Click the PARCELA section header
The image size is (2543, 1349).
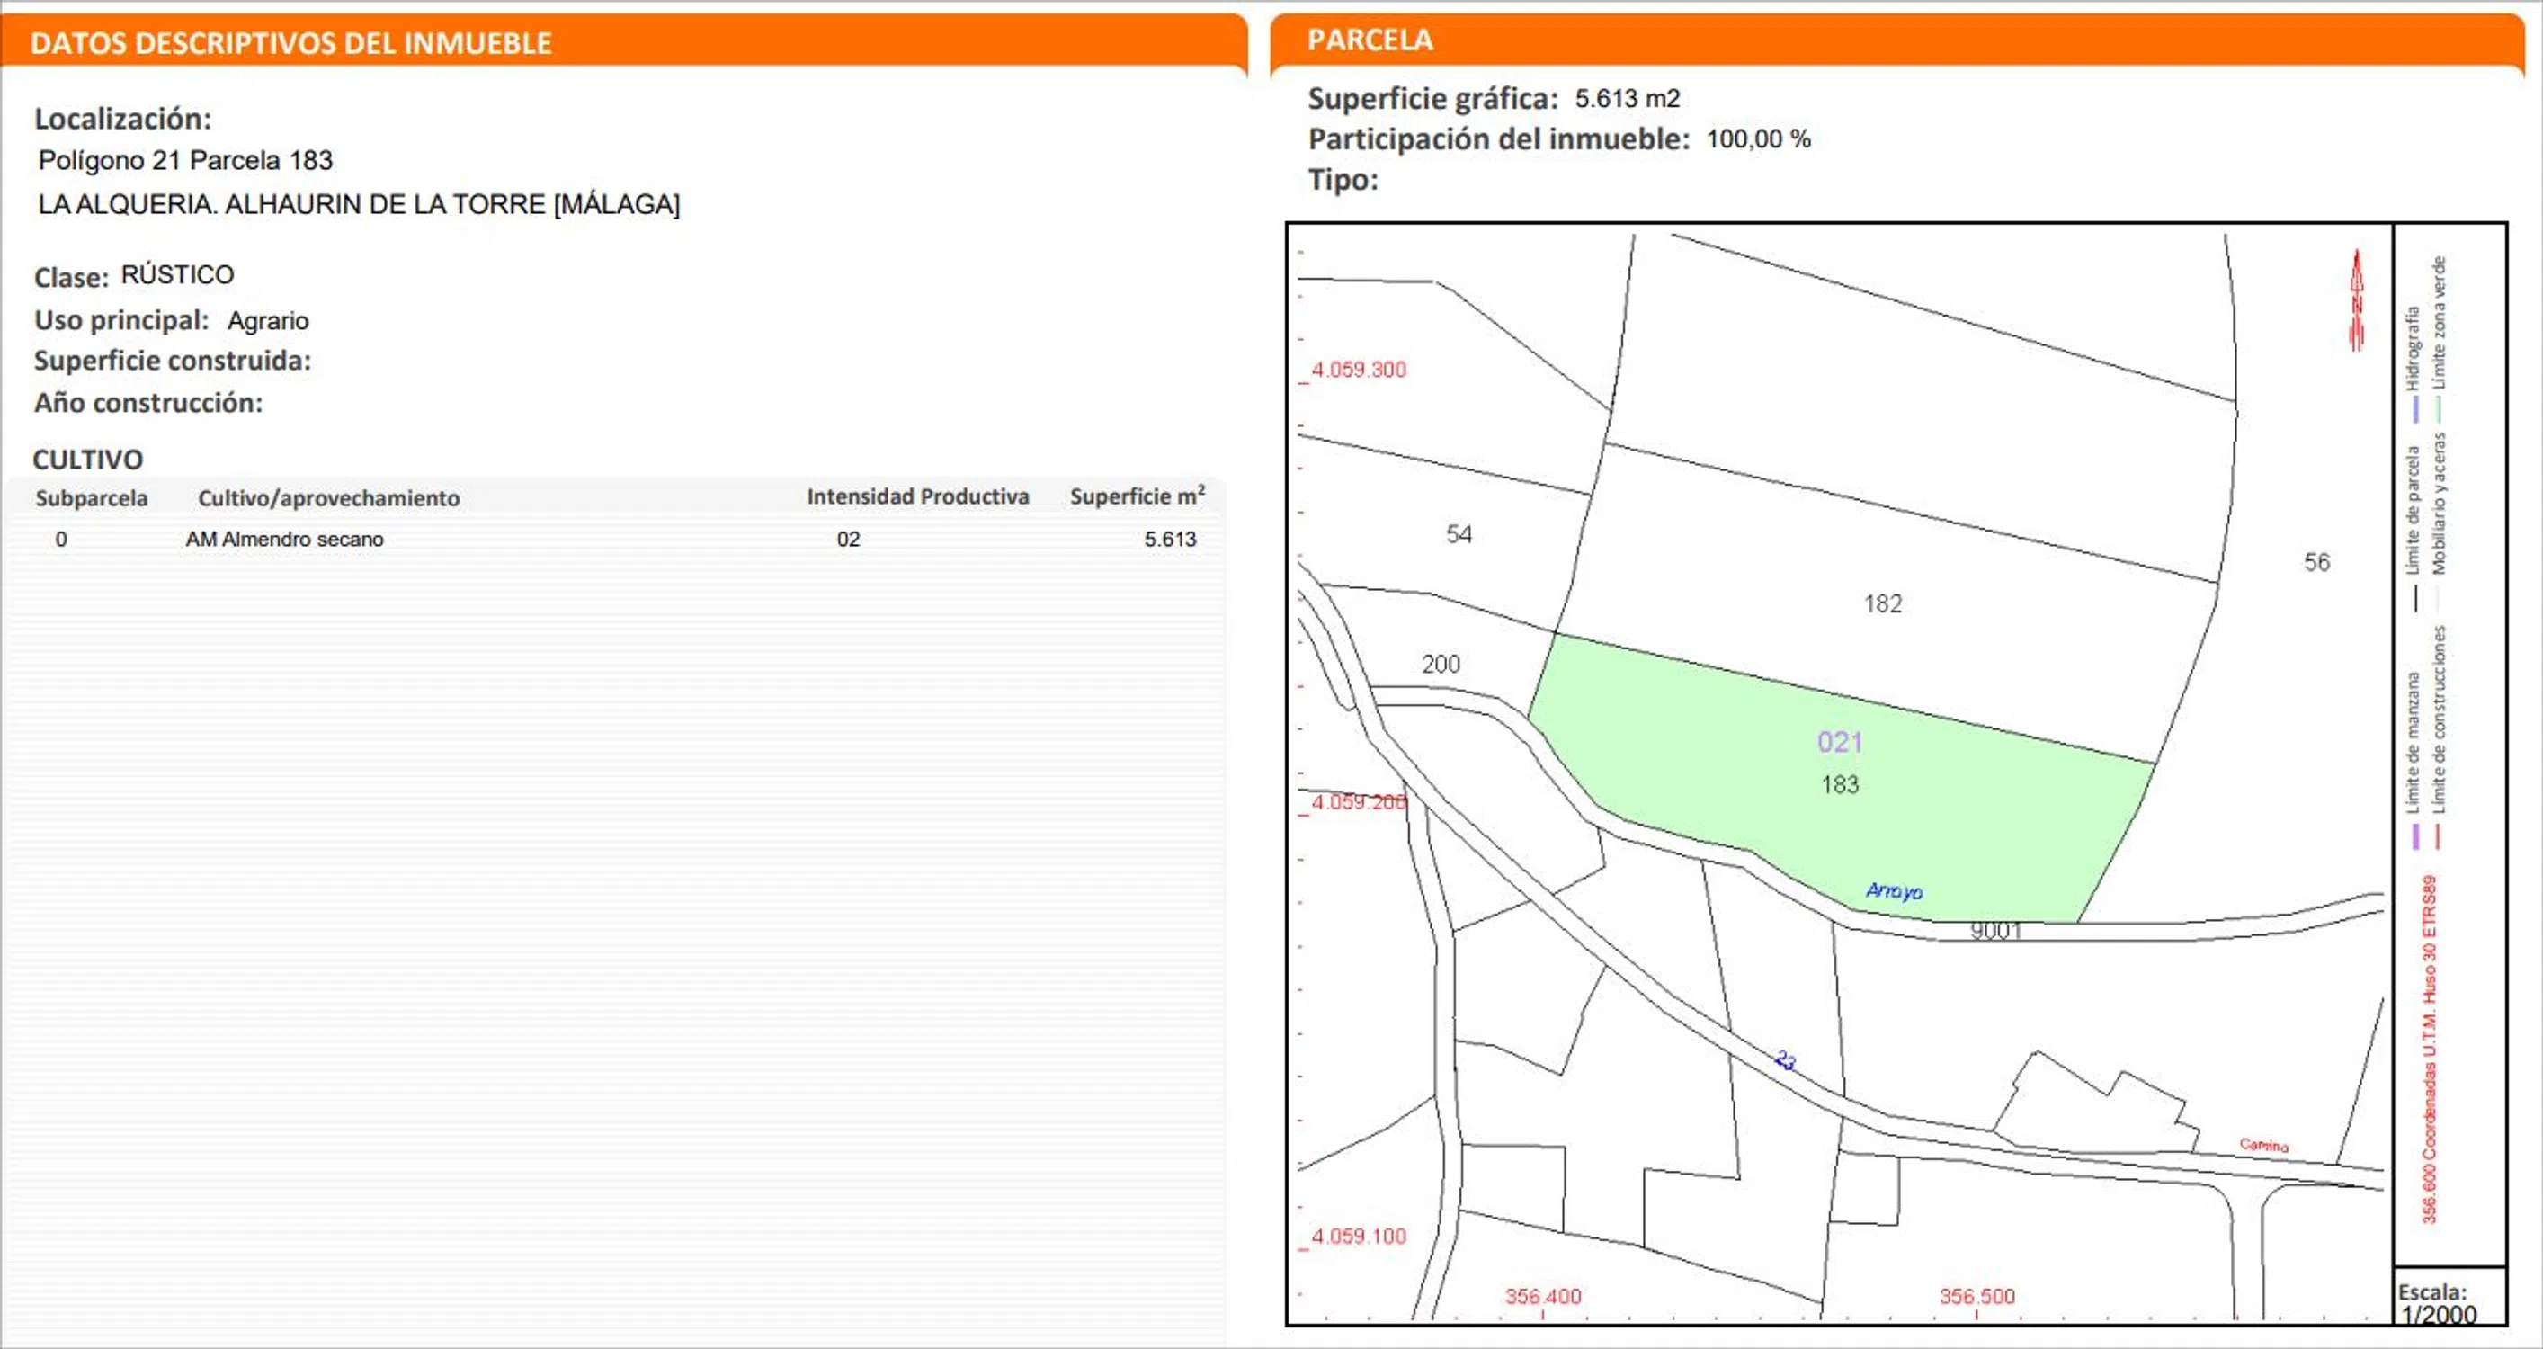[1370, 40]
